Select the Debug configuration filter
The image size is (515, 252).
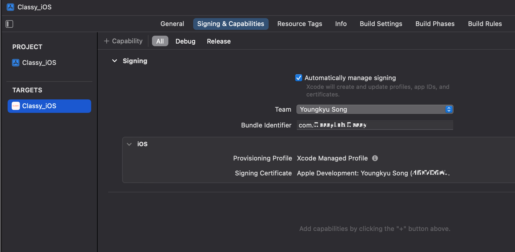coord(185,41)
